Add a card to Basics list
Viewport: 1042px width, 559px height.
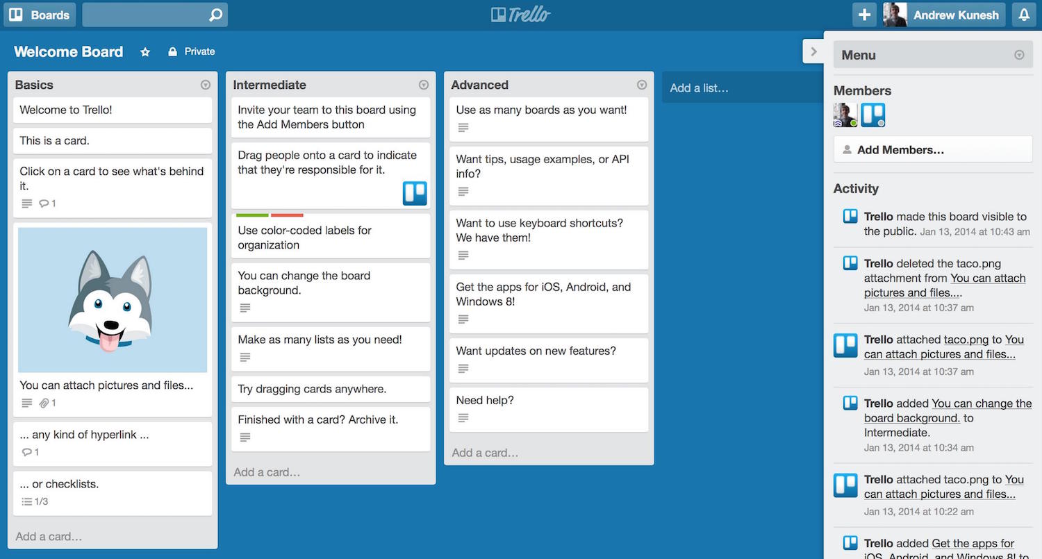click(49, 536)
